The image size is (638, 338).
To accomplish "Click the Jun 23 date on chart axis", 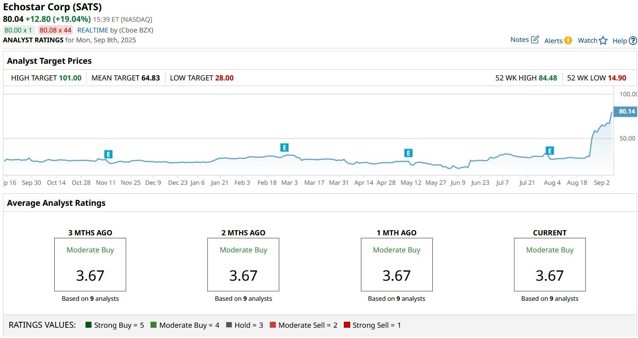I will pos(480,183).
